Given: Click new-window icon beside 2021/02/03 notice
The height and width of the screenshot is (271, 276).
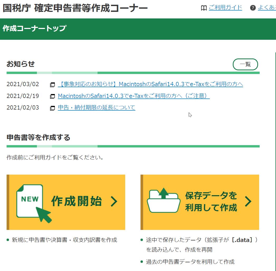Looking at the screenshot, I should (x=52, y=108).
